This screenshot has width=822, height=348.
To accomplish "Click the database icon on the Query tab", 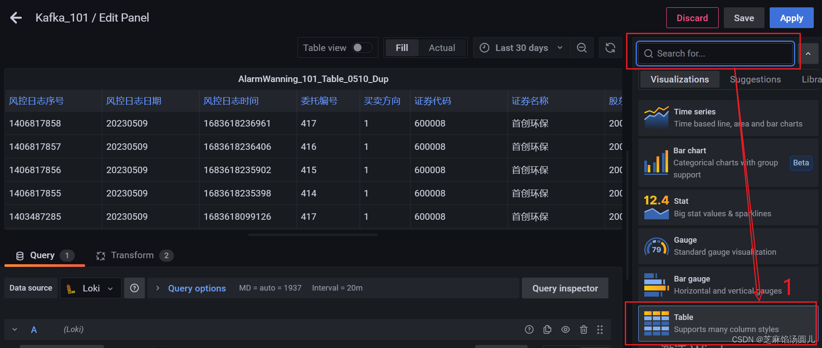I will tap(20, 256).
